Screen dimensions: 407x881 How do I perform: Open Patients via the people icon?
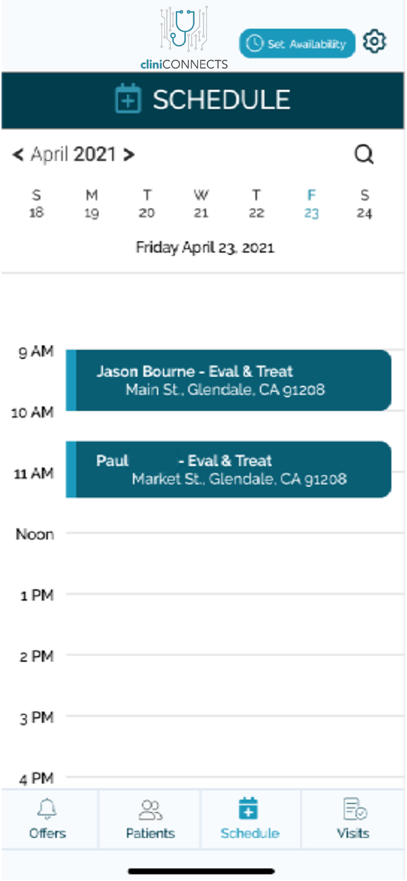[150, 810]
